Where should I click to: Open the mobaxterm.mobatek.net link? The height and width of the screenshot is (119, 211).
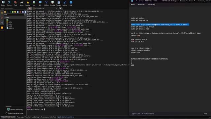[x=66, y=117]
